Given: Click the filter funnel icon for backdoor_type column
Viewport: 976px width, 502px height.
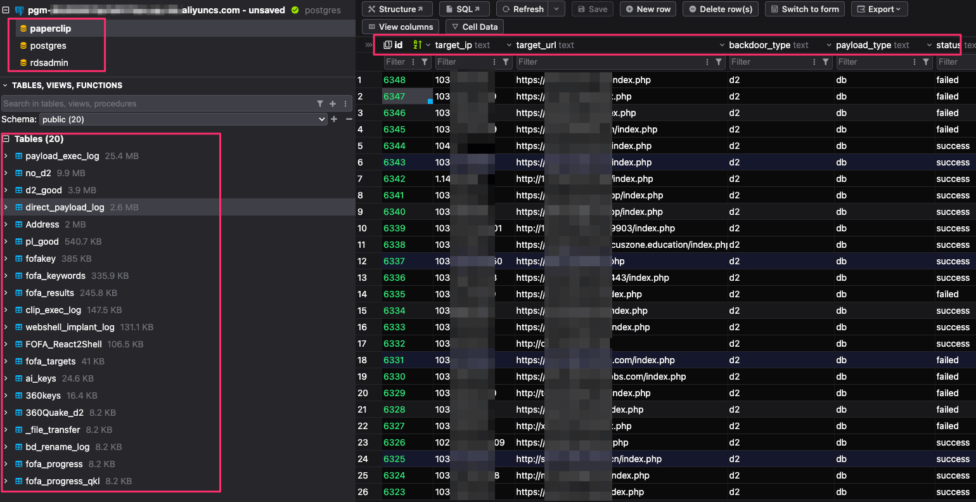Looking at the screenshot, I should tap(825, 62).
